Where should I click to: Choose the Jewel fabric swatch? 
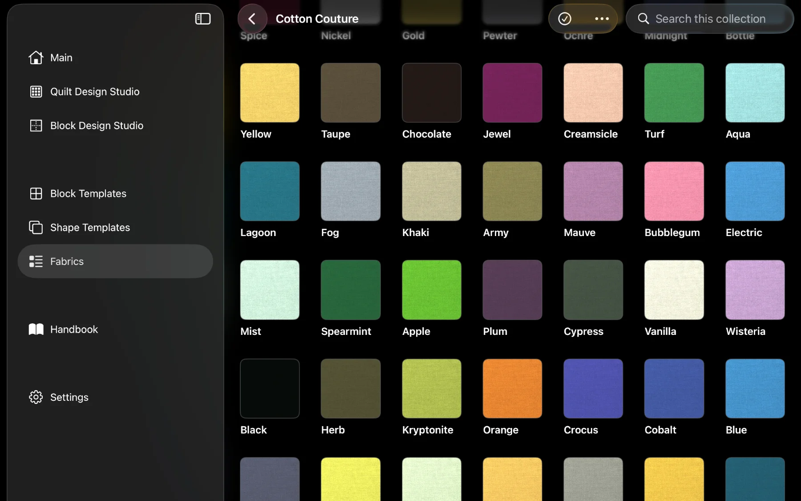pos(513,93)
